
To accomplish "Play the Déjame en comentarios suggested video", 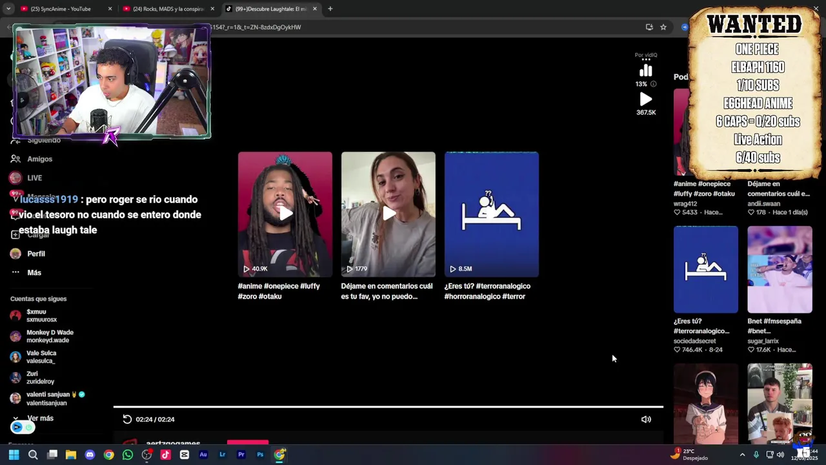I will [388, 214].
